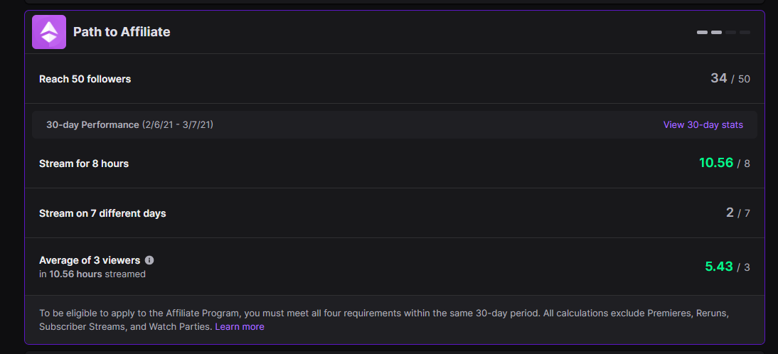Click the first progress segment in the header
The height and width of the screenshot is (354, 778).
(702, 32)
